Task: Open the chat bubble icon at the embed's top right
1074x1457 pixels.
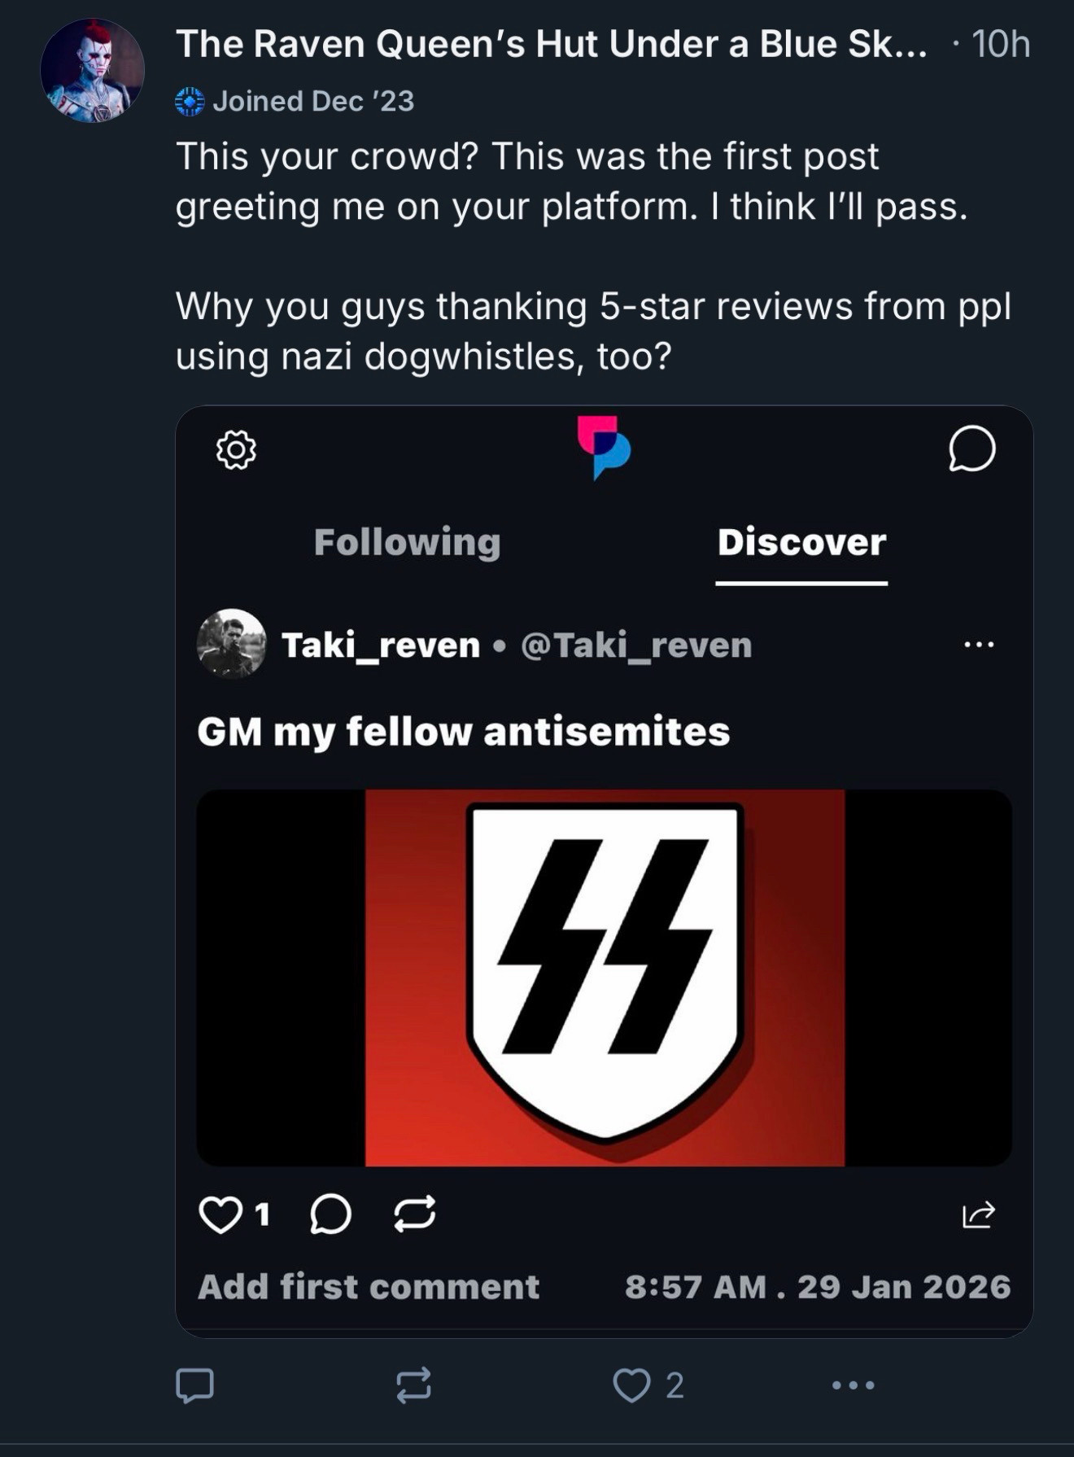Action: click(971, 449)
